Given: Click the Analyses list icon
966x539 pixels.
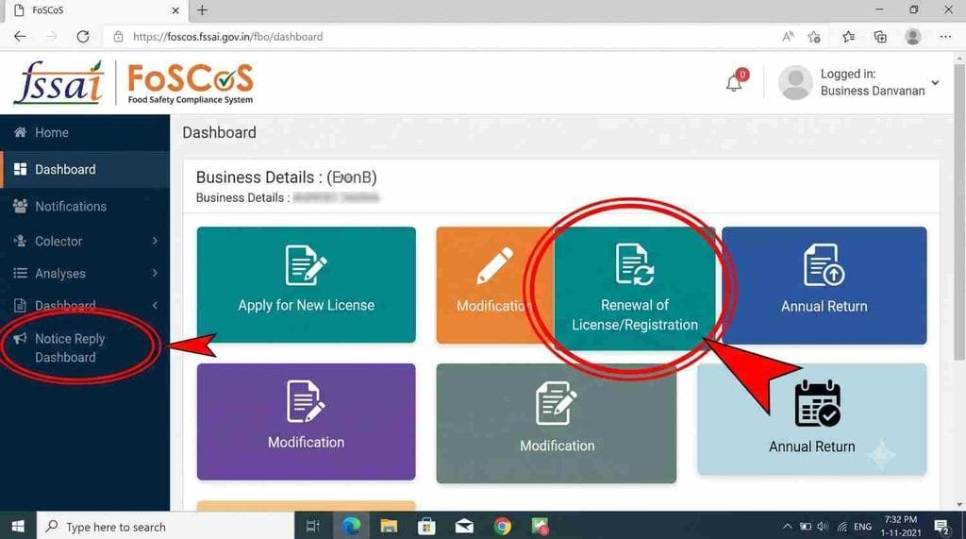Looking at the screenshot, I should pyautogui.click(x=20, y=273).
